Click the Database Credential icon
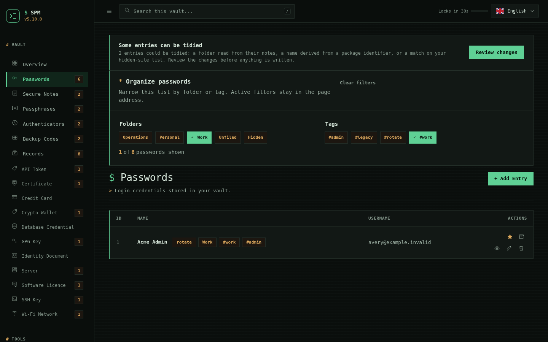This screenshot has height=342, width=548. coord(14,226)
